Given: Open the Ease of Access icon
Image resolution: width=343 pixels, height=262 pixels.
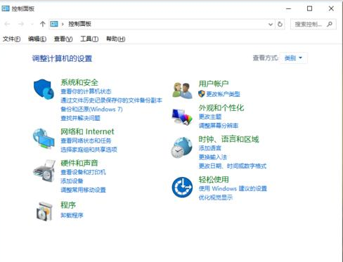Looking at the screenshot, I should click(182, 187).
